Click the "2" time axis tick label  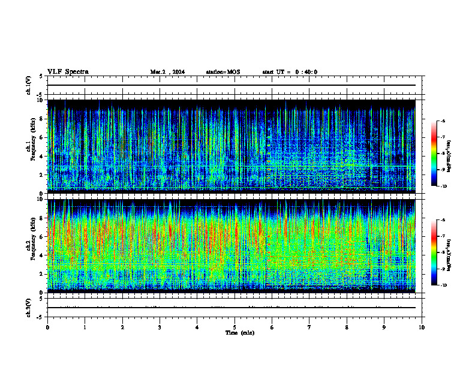pyautogui.click(x=122, y=327)
